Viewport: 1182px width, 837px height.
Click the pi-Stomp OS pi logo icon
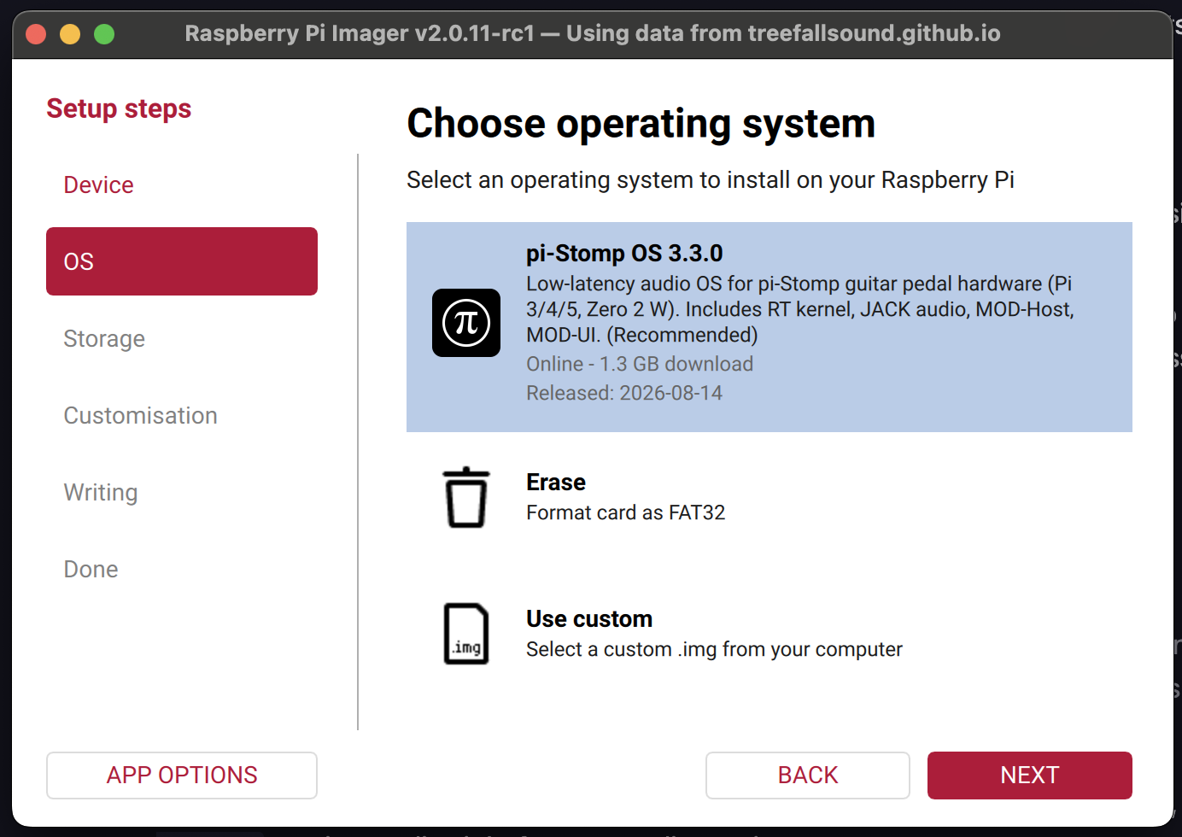click(466, 323)
